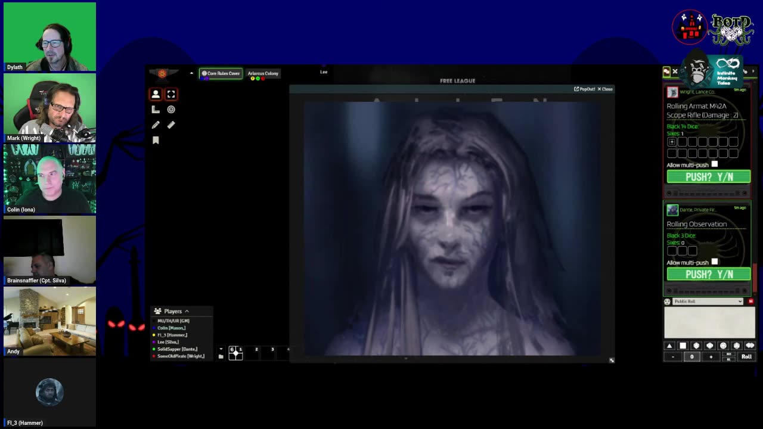Select SomeOldPirate [Wright] in Players list
This screenshot has height=429, width=763.
point(179,356)
